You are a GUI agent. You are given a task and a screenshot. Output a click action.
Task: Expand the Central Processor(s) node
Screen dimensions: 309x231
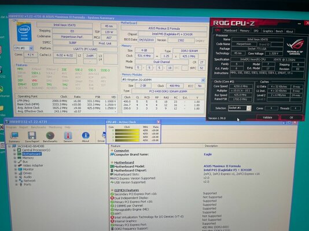(x=14, y=150)
